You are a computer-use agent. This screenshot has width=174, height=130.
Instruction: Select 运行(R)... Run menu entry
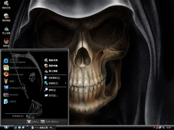pos(53,95)
